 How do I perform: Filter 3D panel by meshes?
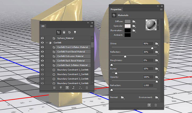coord(64,32)
